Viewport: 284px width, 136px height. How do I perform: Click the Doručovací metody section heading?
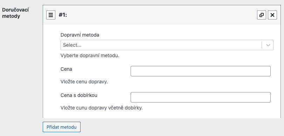tap(15, 13)
